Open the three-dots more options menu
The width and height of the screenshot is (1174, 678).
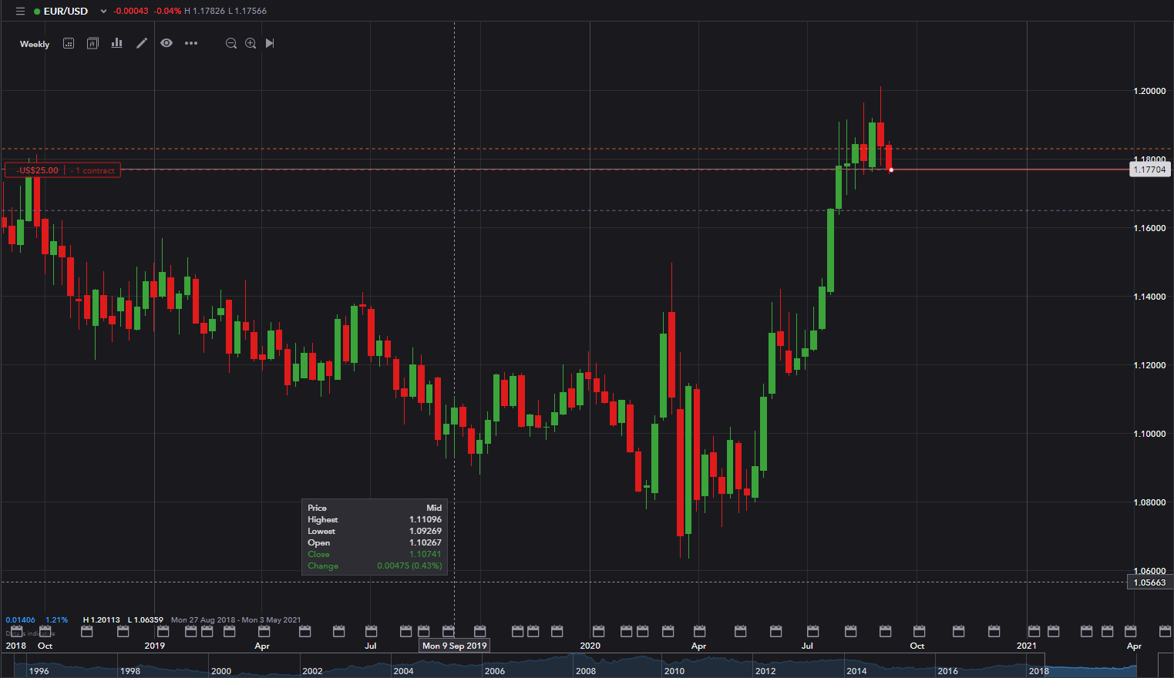[x=191, y=44]
